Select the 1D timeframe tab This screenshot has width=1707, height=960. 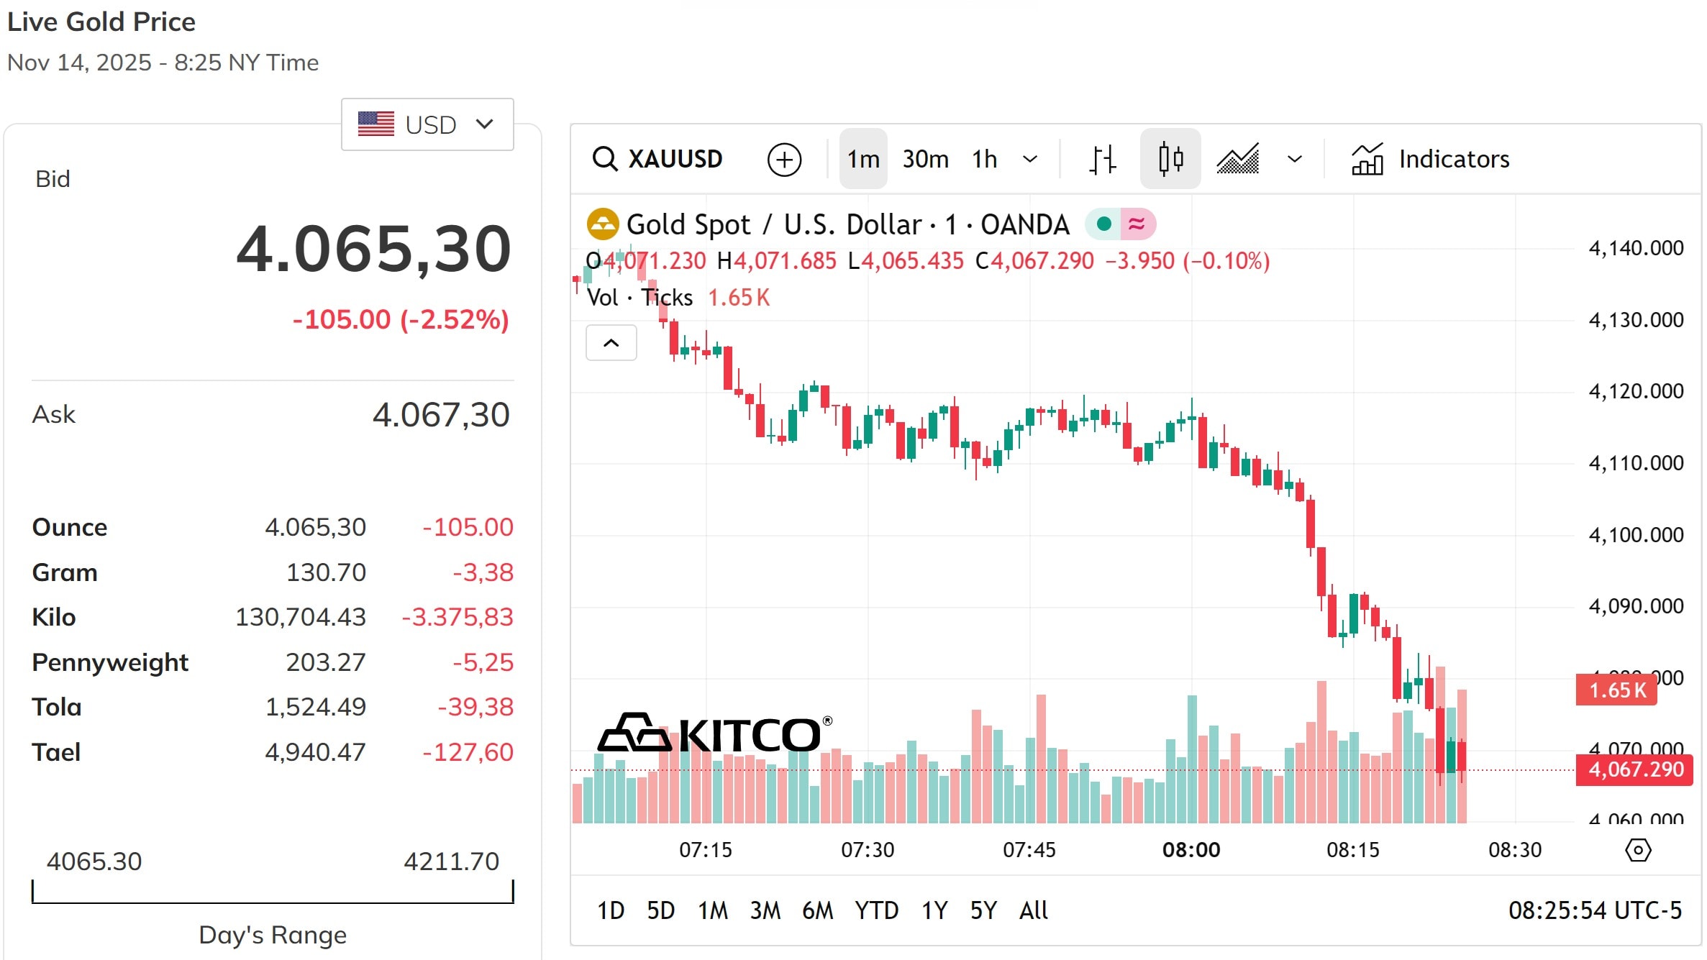[610, 910]
